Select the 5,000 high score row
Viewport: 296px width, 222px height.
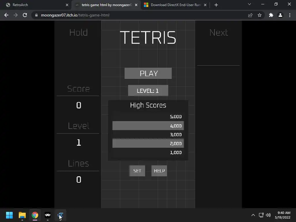click(x=148, y=117)
